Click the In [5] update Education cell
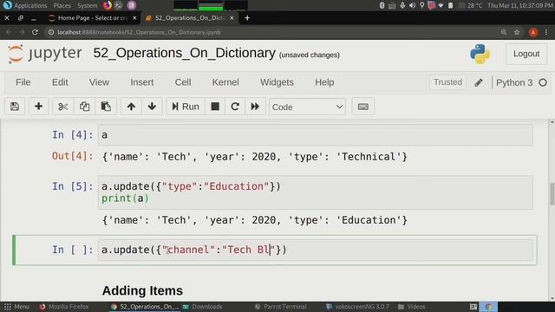555x312 pixels. pyautogui.click(x=315, y=192)
